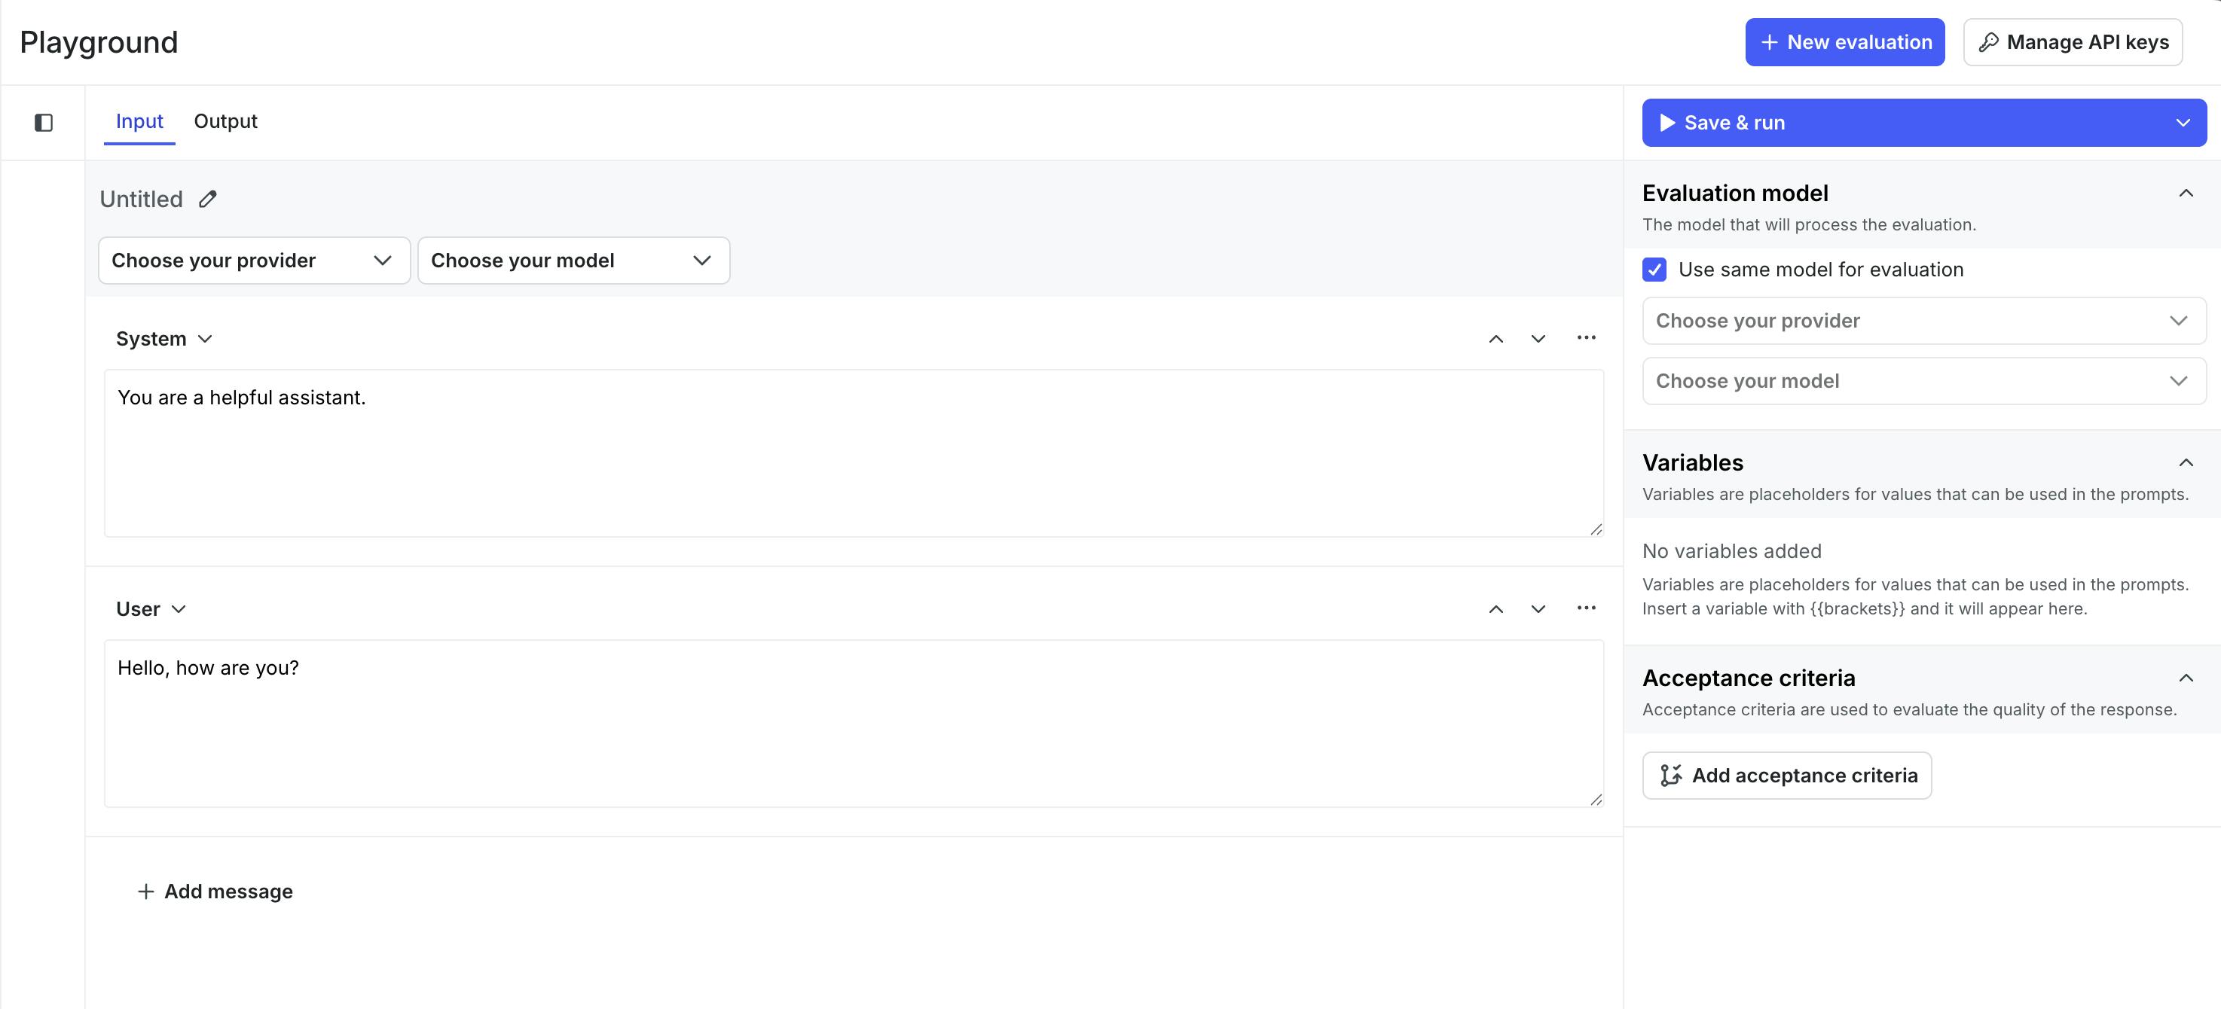
Task: Open the main Choose your model dropdown
Action: coord(573,261)
